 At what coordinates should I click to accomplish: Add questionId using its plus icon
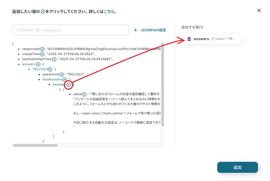tap(62, 75)
